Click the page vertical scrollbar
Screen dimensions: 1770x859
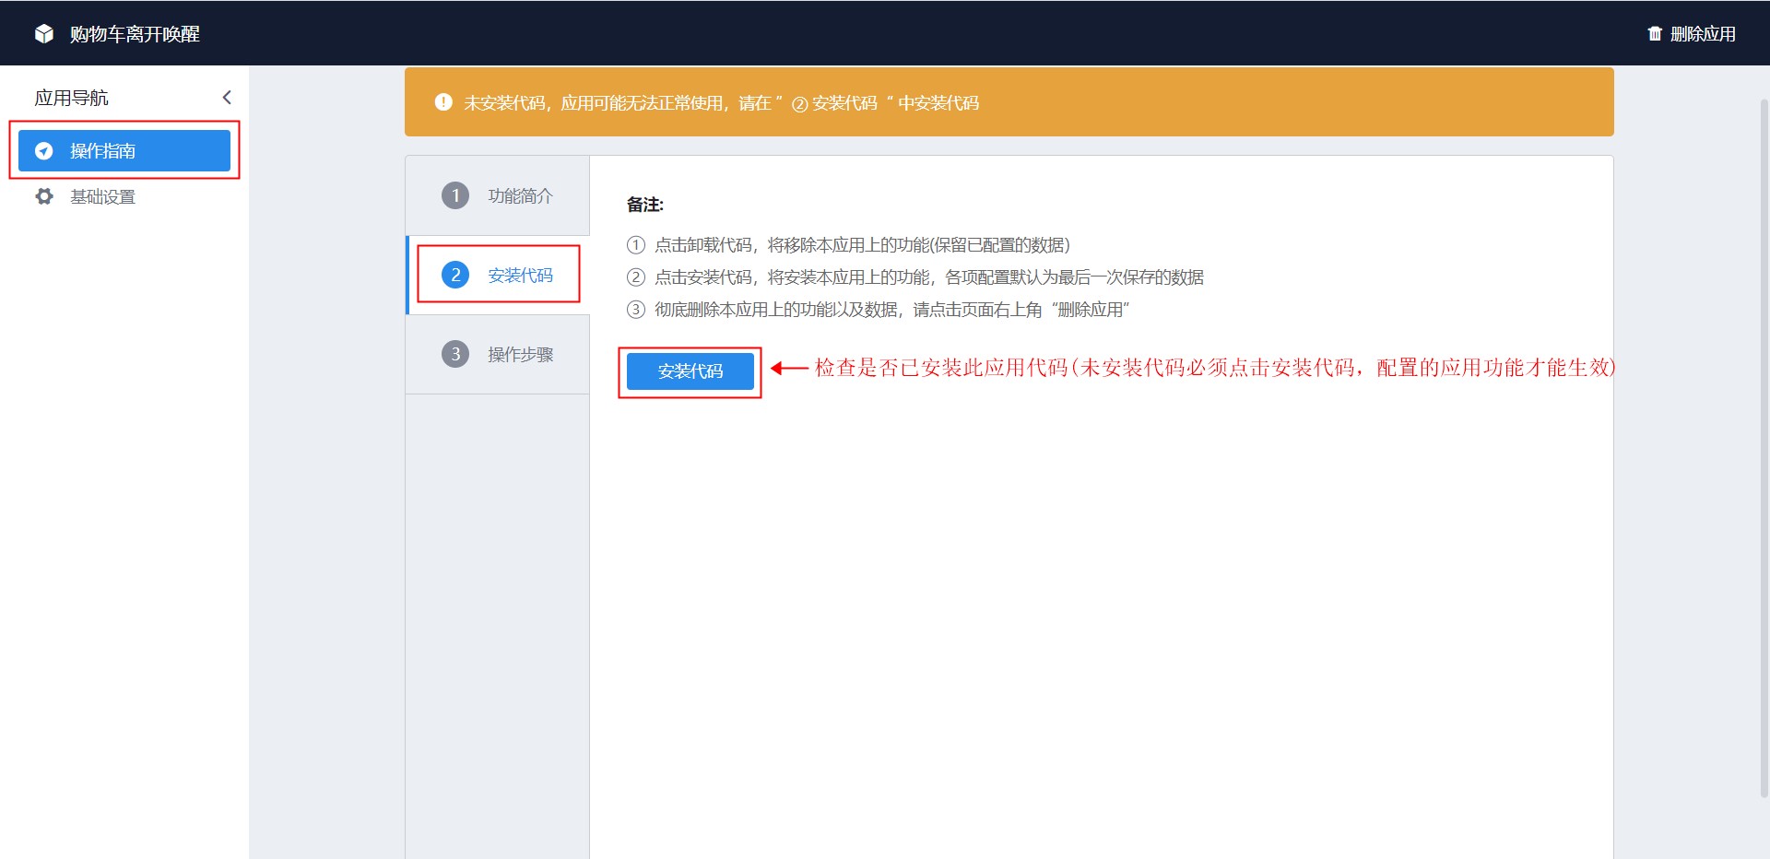[1764, 447]
